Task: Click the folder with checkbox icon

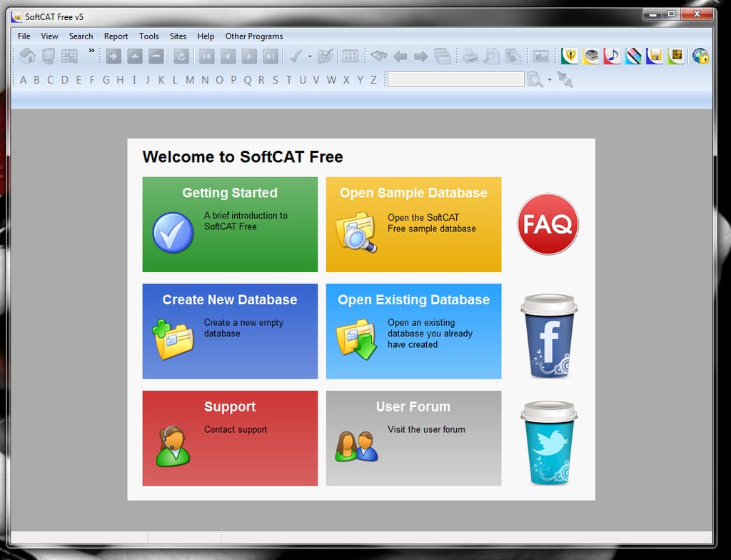Action: point(326,56)
